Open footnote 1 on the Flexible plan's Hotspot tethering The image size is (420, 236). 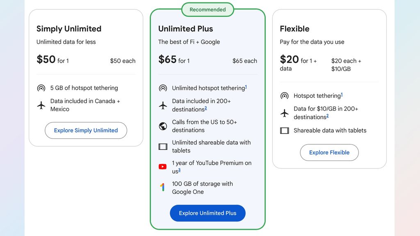click(342, 95)
